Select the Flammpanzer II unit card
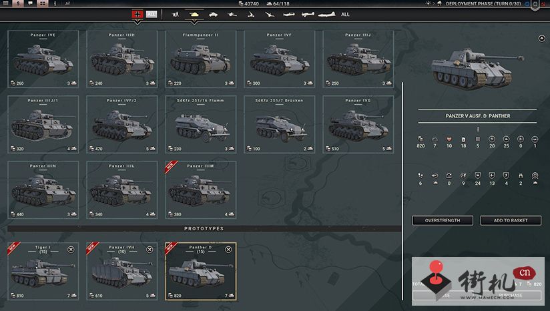 pos(201,59)
